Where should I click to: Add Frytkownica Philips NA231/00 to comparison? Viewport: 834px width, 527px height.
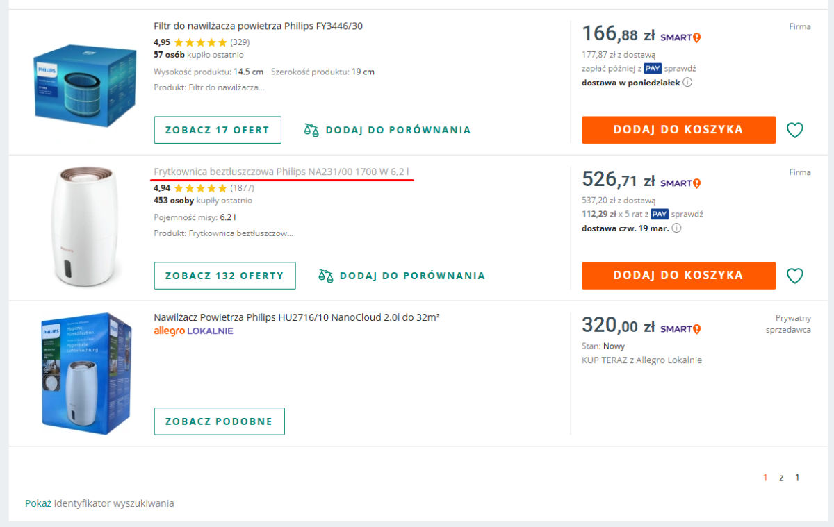pos(402,276)
